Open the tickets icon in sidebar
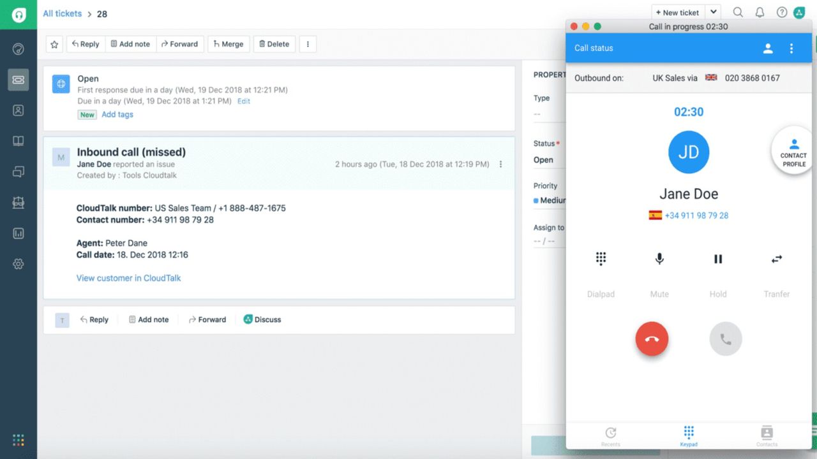817x459 pixels. 19,80
